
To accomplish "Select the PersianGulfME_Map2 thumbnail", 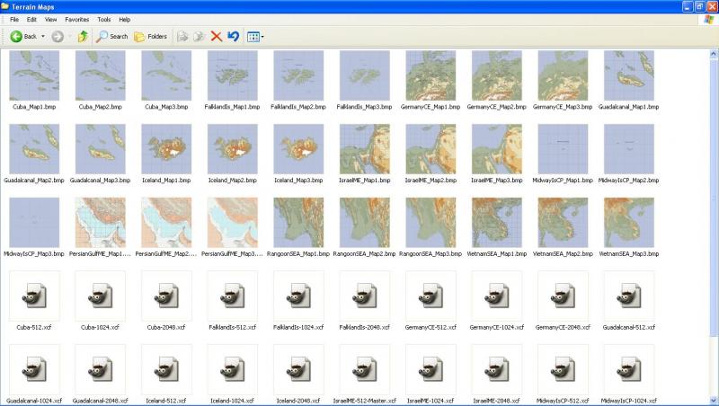I will pos(166,222).
